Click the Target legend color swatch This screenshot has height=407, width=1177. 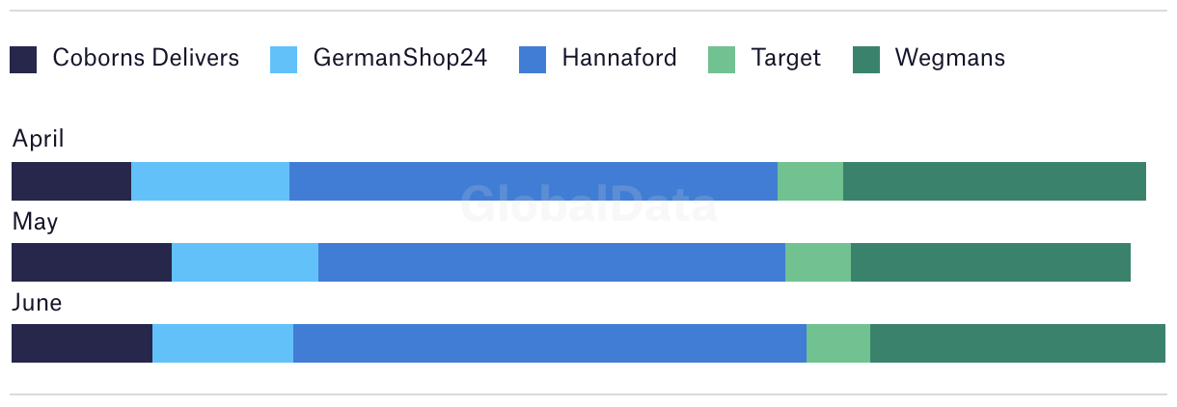722,60
